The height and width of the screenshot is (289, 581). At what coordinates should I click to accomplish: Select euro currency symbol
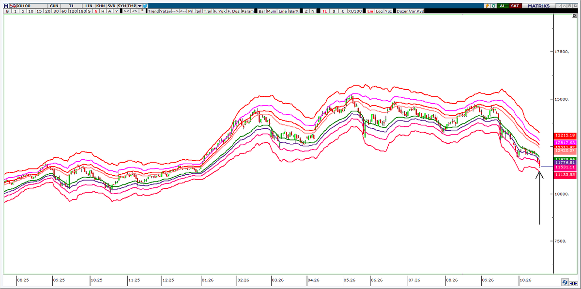(x=343, y=11)
